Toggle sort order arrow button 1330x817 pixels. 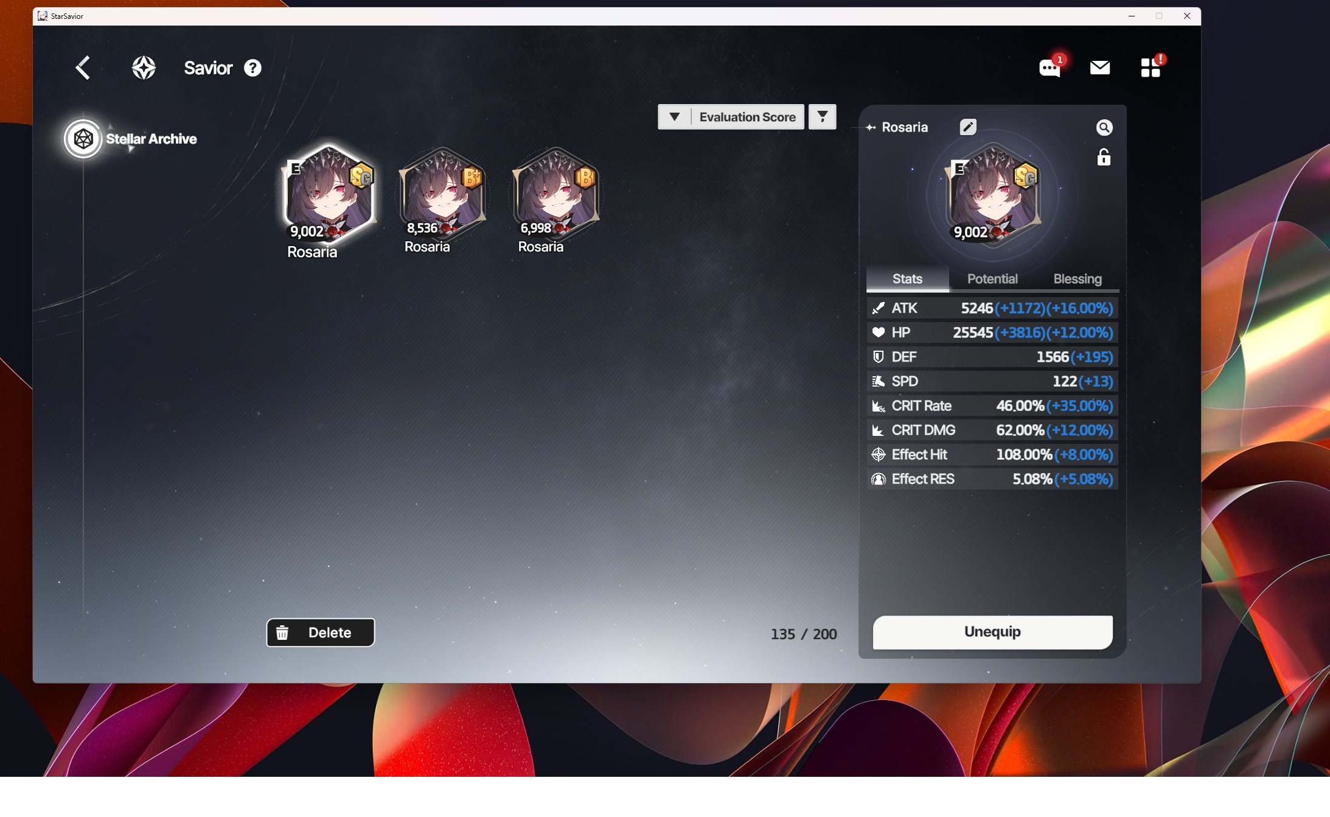coord(674,117)
